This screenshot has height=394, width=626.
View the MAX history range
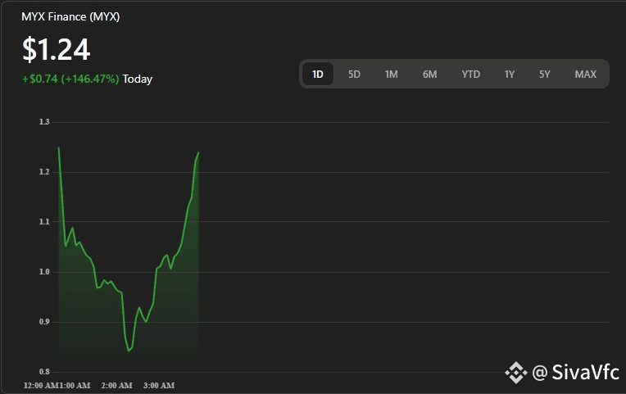coord(585,75)
